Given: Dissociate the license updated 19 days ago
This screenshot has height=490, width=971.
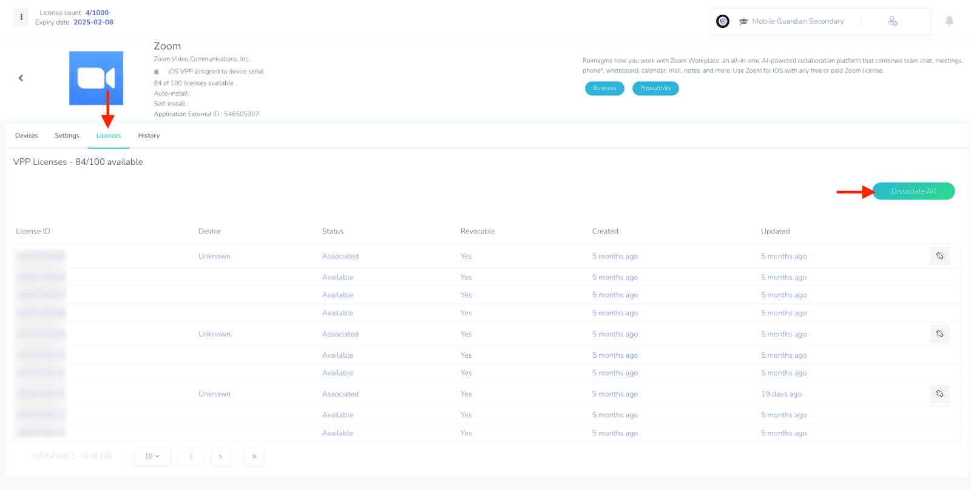Looking at the screenshot, I should pyautogui.click(x=939, y=394).
